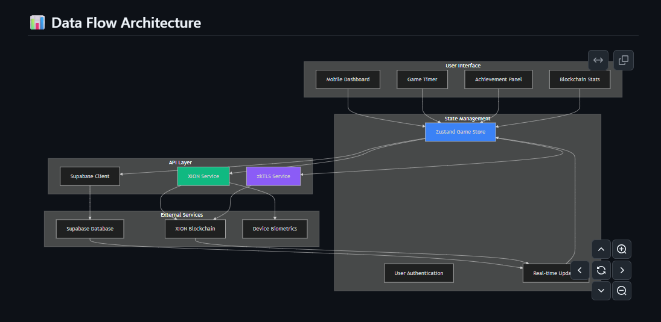Click the API Layer group label
The image size is (661, 322).
tap(180, 163)
